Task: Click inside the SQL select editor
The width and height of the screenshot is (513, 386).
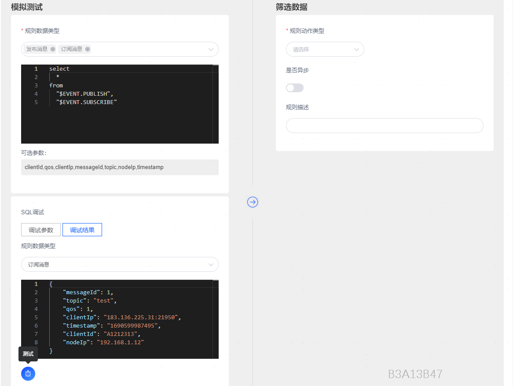Action: pyautogui.click(x=120, y=104)
